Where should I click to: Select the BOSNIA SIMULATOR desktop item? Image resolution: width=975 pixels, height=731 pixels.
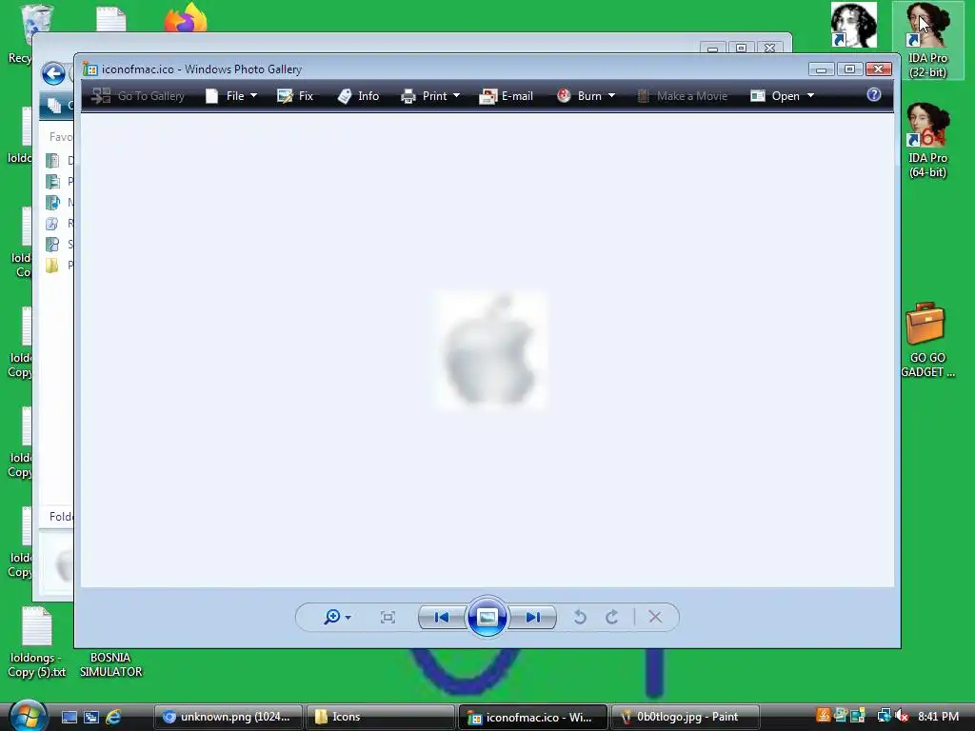click(110, 663)
